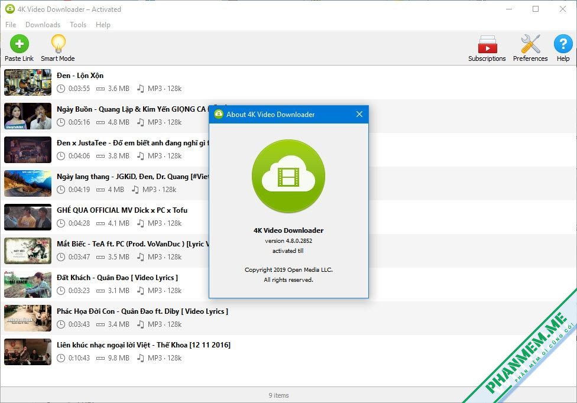This screenshot has height=403, width=577.
Task: Click the duration 0:03:47
Action: pyautogui.click(x=79, y=257)
